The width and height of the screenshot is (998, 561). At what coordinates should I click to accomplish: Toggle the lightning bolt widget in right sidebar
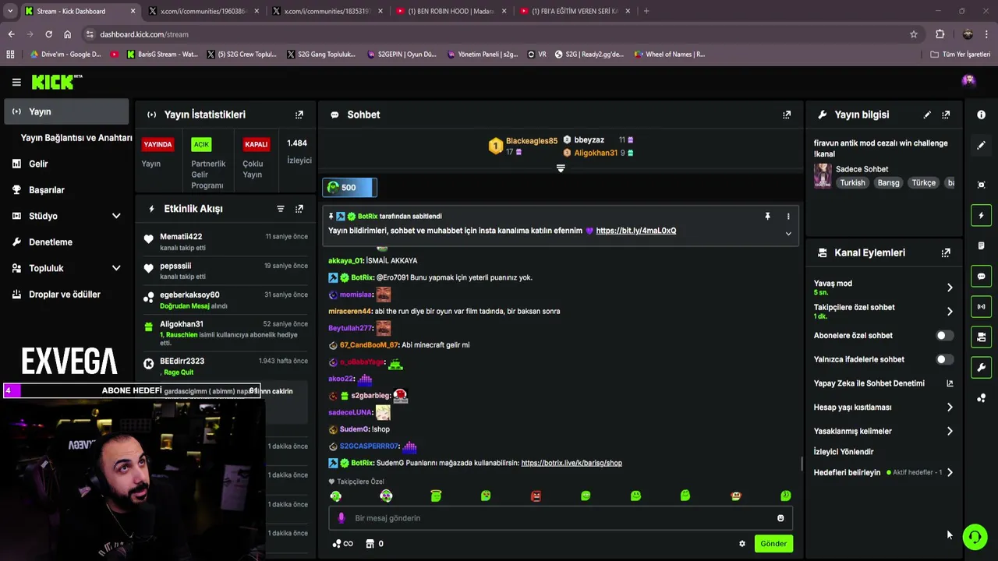[981, 215]
